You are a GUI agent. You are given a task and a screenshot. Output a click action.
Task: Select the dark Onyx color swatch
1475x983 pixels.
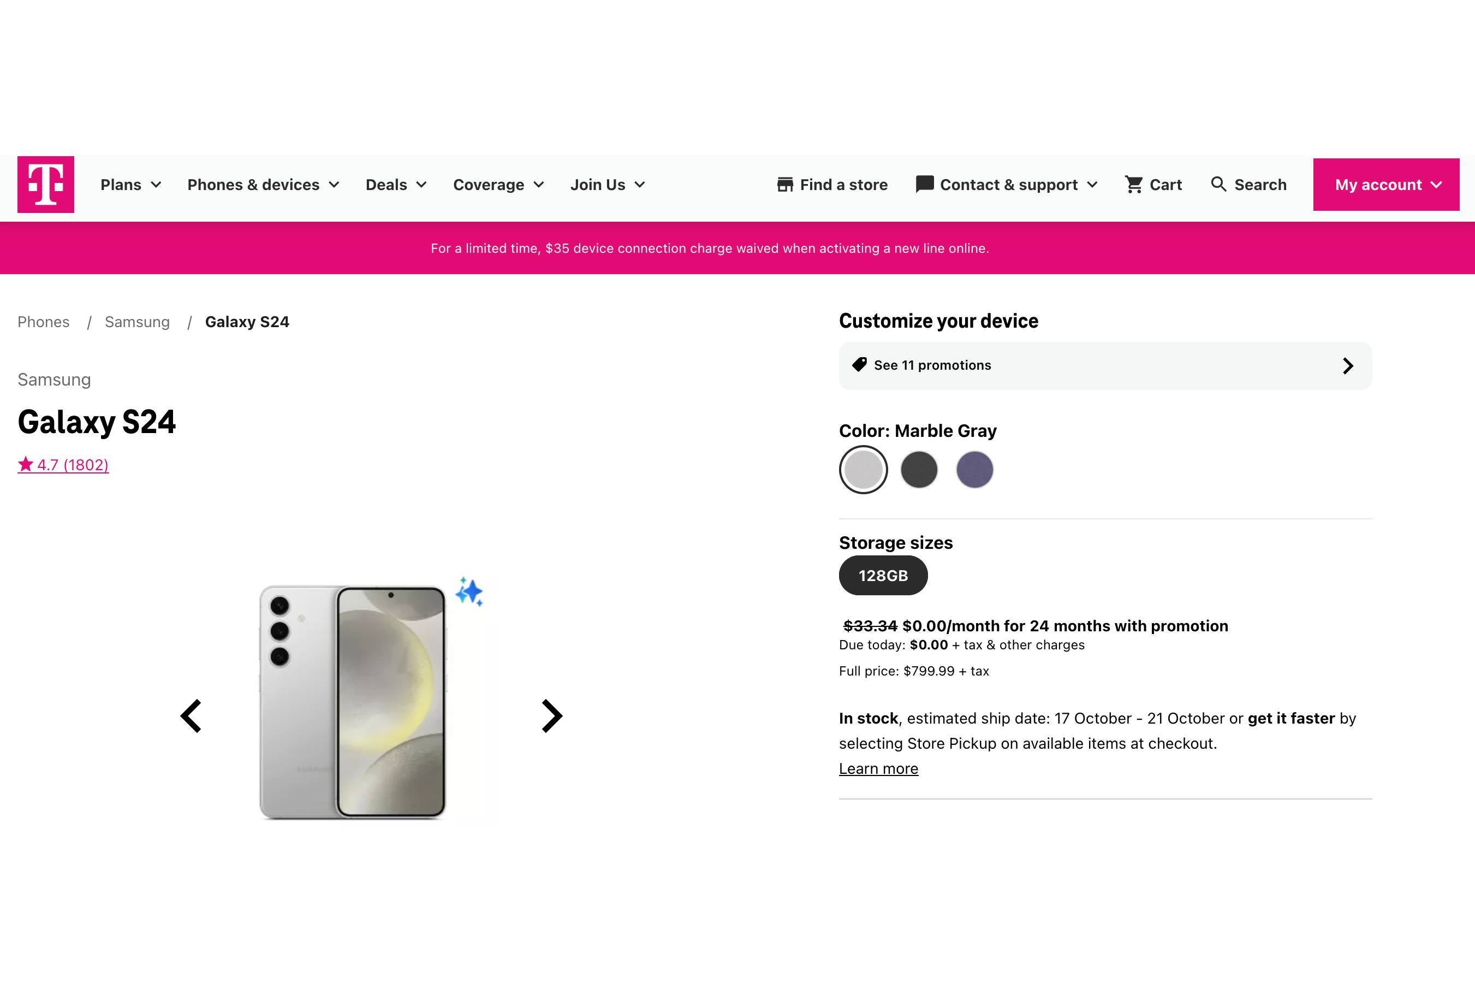(x=919, y=470)
